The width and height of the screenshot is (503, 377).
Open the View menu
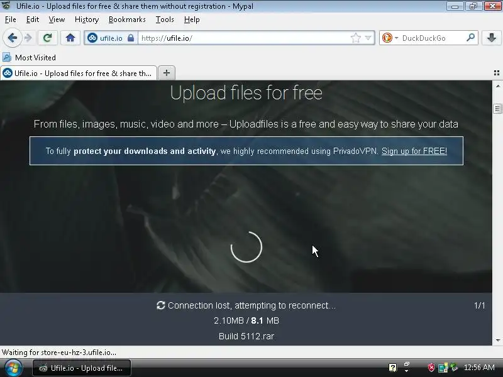point(57,19)
